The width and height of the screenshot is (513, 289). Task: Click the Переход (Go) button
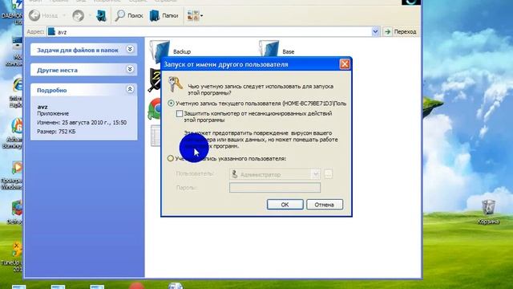(401, 32)
